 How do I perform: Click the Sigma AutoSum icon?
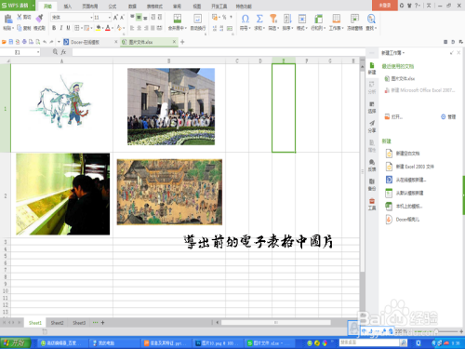[x=259, y=19]
